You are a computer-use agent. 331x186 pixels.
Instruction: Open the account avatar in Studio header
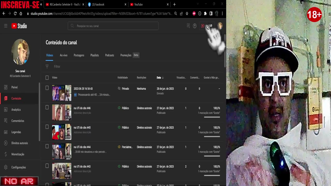(220, 26)
